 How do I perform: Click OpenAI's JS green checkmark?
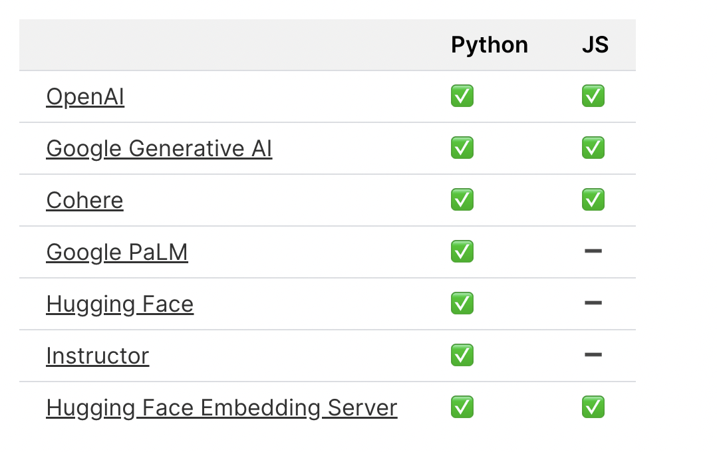(593, 96)
